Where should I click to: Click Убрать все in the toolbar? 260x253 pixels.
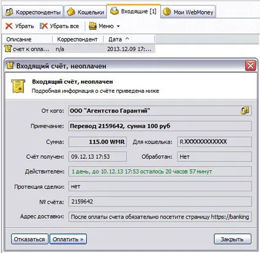pyautogui.click(x=59, y=26)
